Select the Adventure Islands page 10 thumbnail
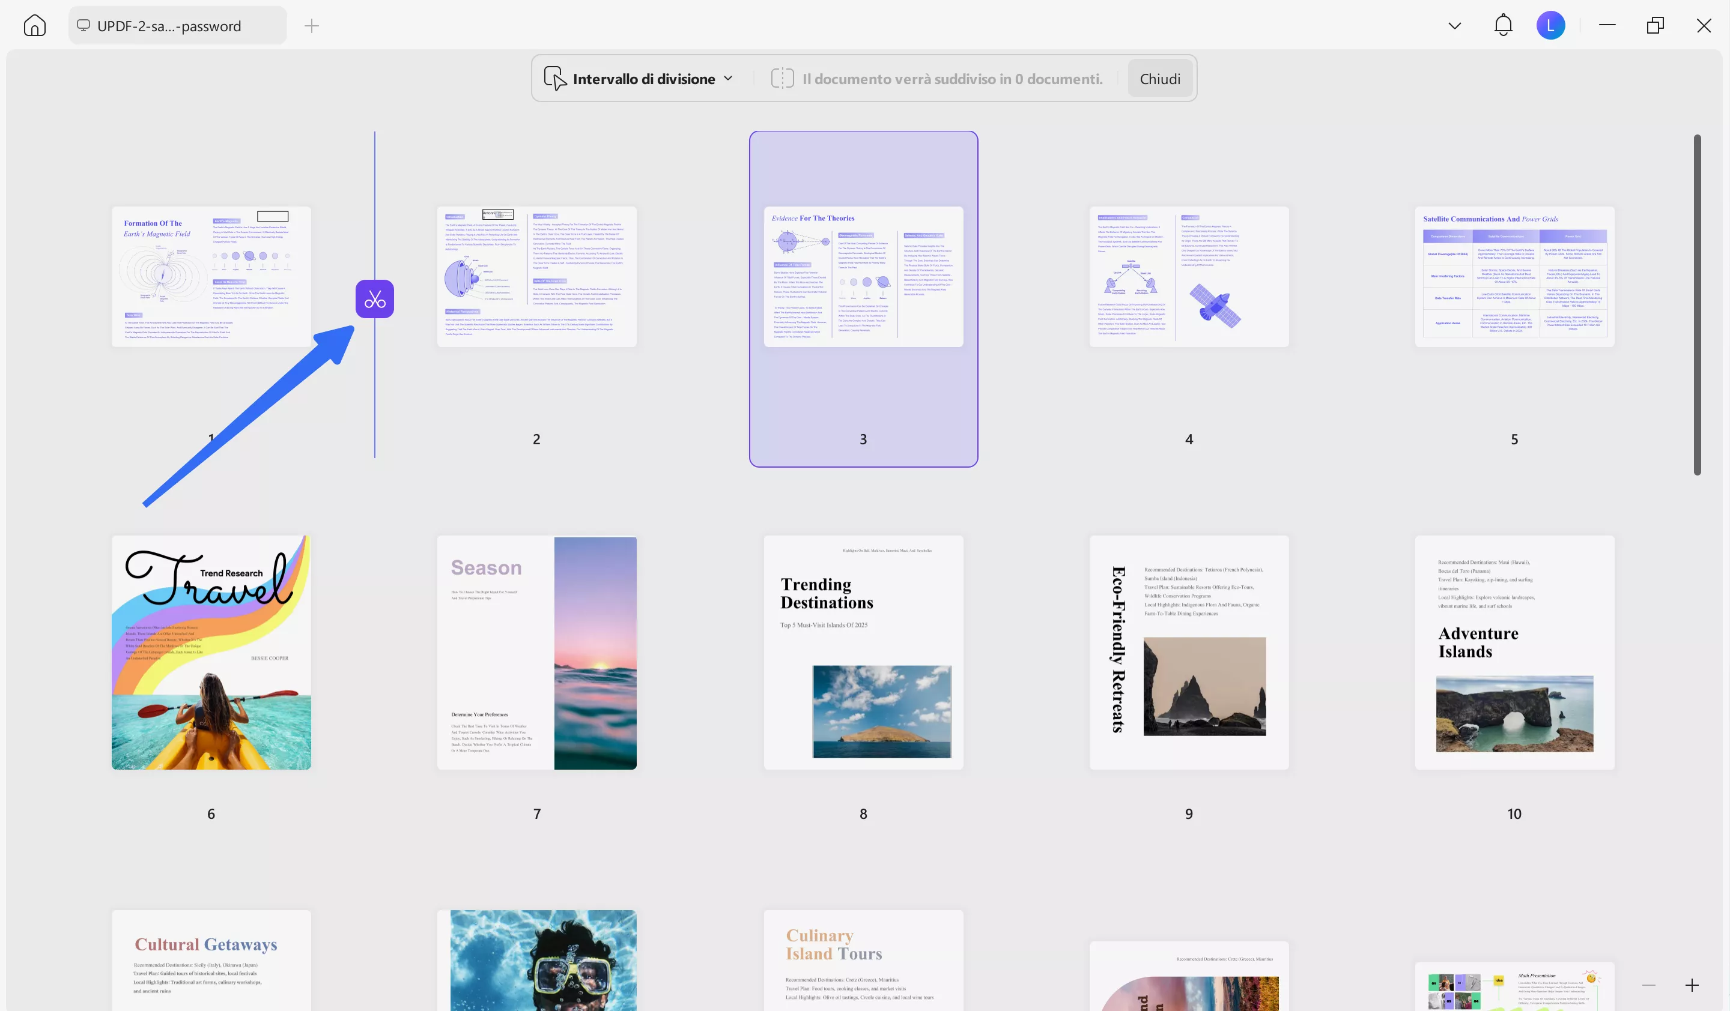The height and width of the screenshot is (1011, 1730). 1514,652
